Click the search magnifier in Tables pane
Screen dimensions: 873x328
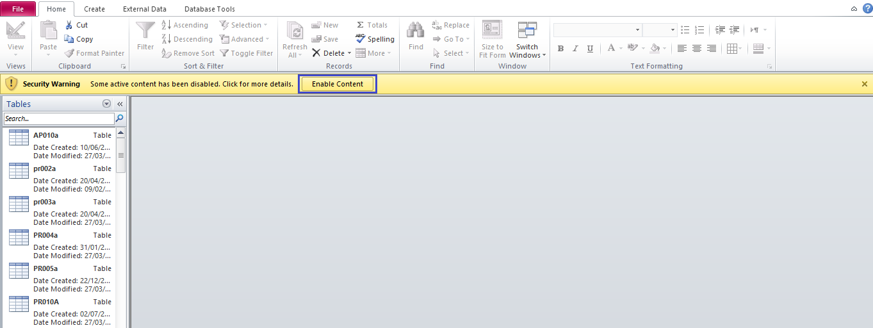click(119, 119)
